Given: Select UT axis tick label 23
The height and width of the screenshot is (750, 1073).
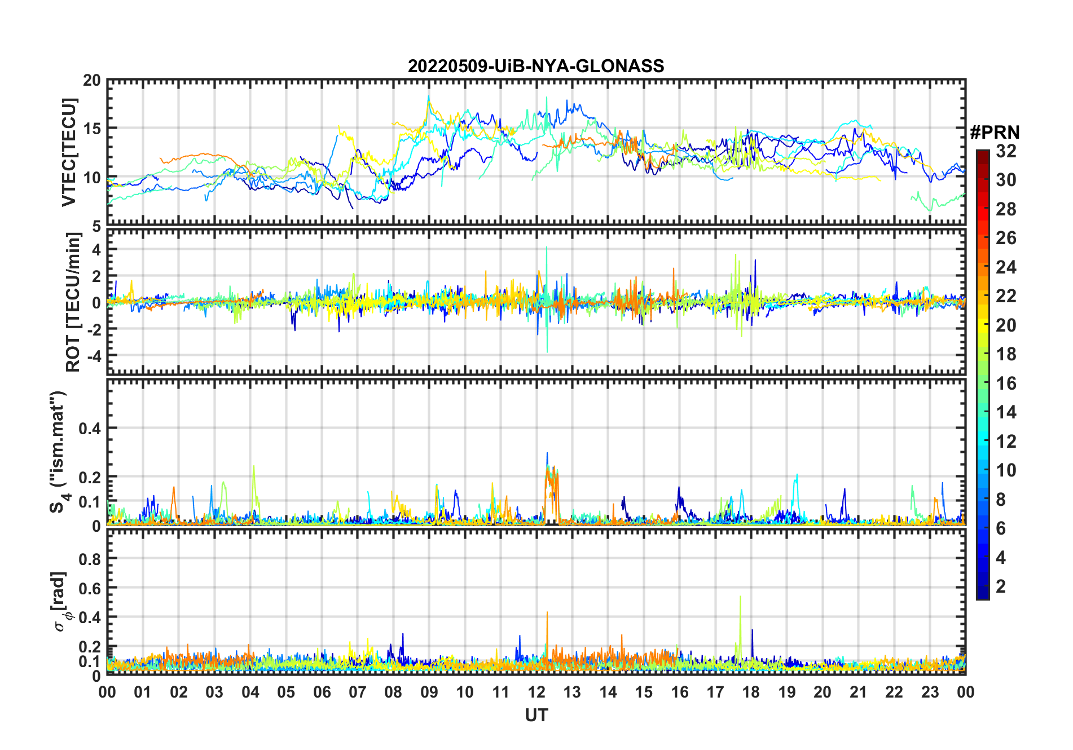Looking at the screenshot, I should click(930, 692).
